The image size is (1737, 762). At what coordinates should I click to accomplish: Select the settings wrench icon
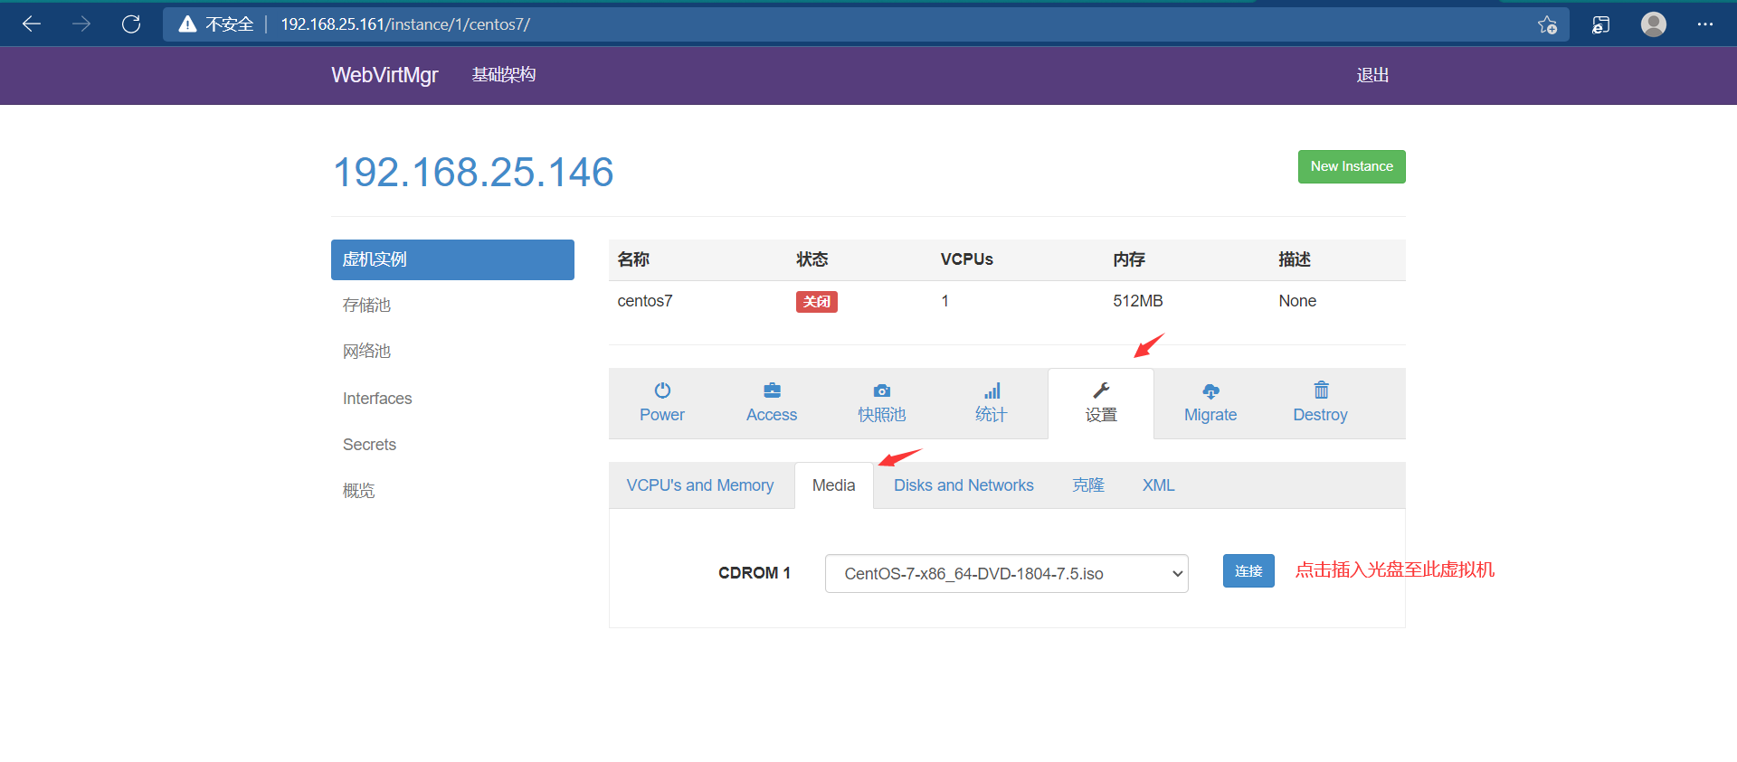click(x=1101, y=390)
